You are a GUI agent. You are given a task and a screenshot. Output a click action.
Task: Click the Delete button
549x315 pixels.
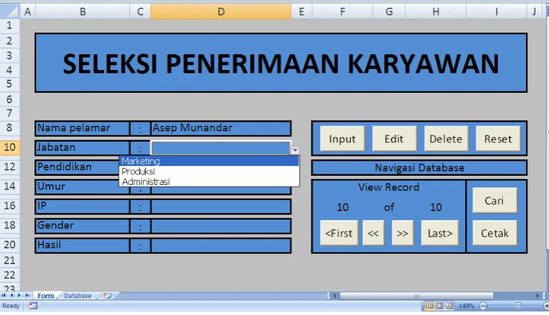446,139
